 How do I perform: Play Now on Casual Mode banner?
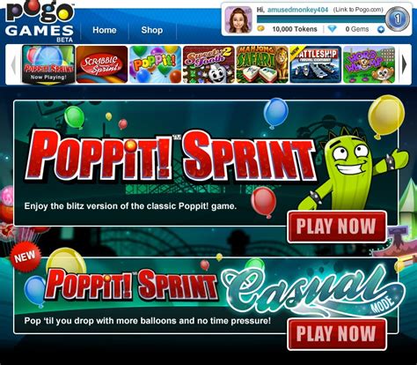coord(337,334)
